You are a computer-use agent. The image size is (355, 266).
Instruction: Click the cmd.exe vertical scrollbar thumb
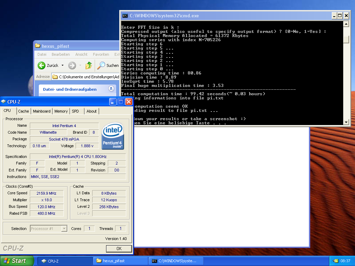click(x=346, y=39)
